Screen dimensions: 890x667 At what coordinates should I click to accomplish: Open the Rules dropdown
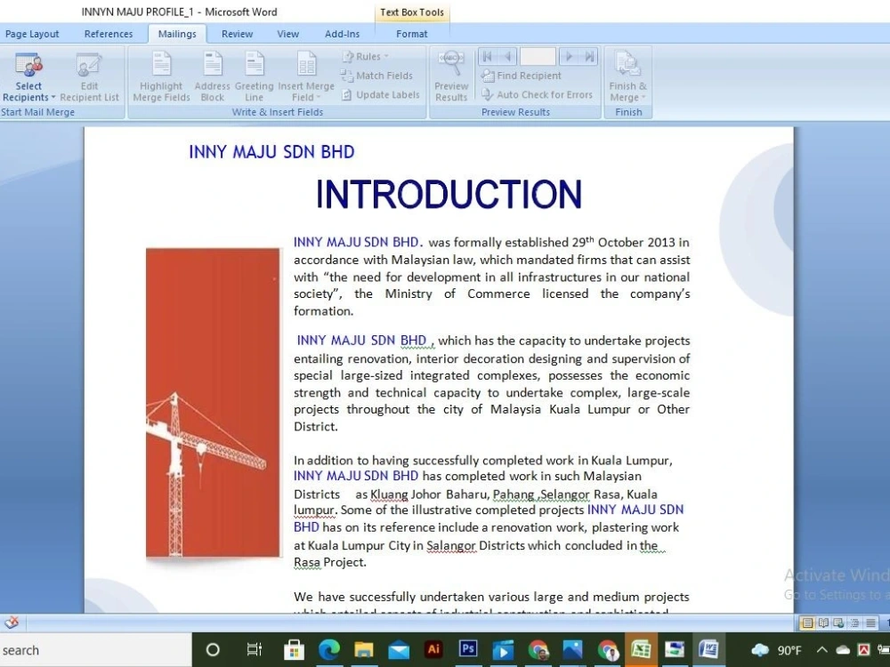366,56
